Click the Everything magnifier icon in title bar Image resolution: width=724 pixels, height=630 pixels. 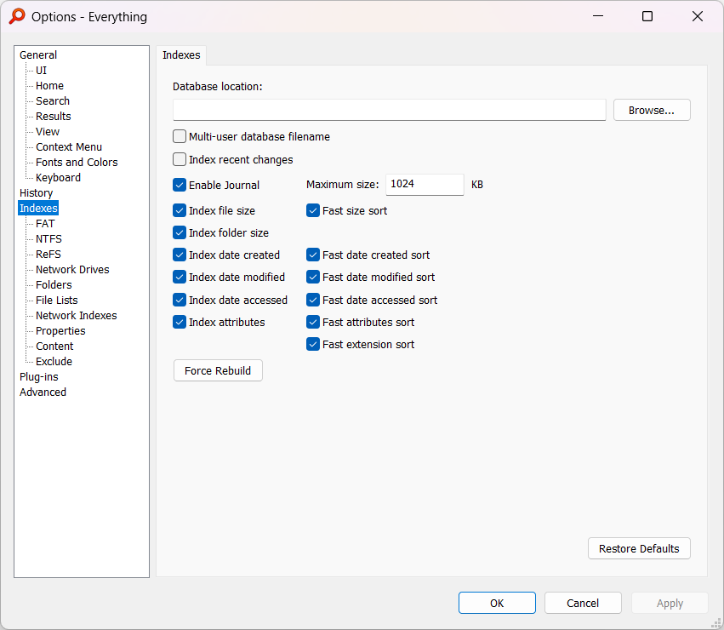[17, 16]
